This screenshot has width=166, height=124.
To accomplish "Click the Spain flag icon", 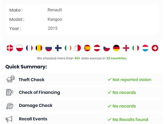I will coord(87,48).
